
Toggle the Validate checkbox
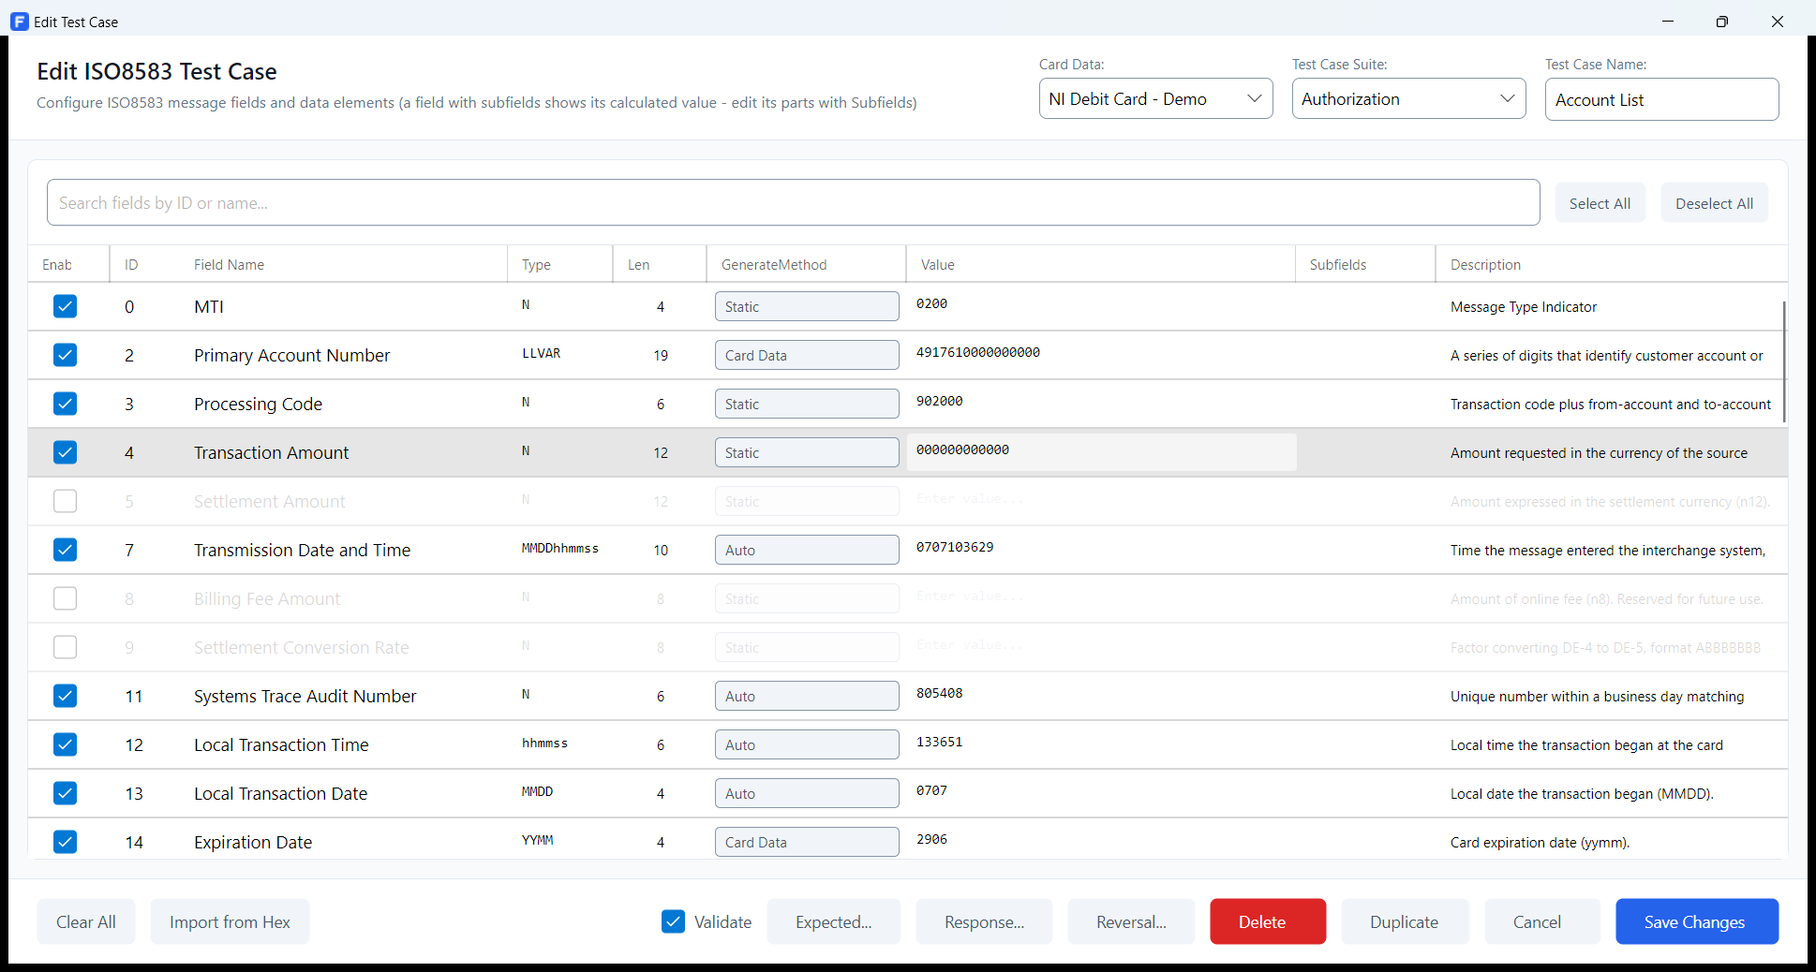[x=673, y=922]
